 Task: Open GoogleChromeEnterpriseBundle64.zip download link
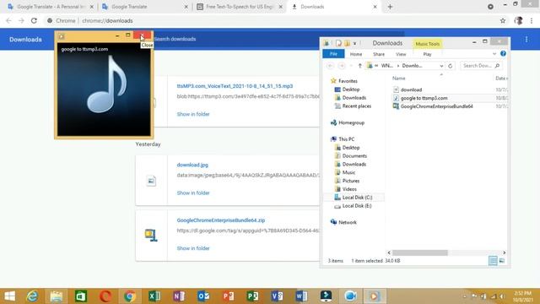click(221, 220)
